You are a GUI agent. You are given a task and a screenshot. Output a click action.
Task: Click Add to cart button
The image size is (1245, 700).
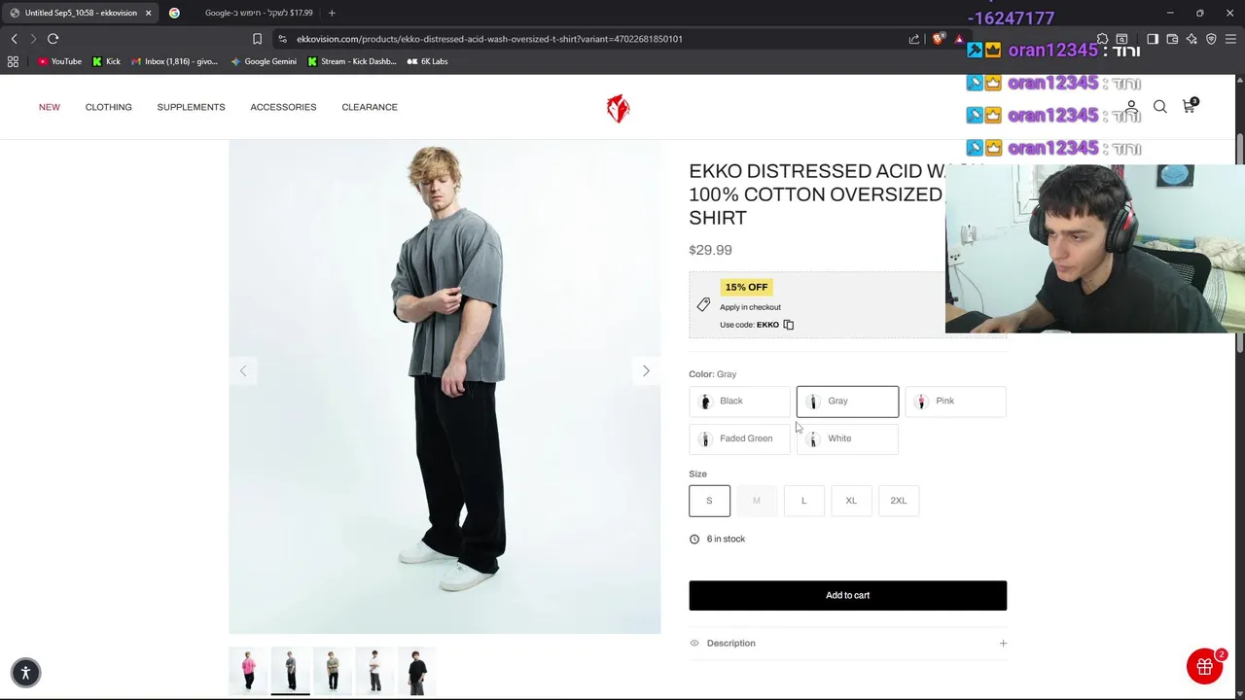pyautogui.click(x=847, y=595)
